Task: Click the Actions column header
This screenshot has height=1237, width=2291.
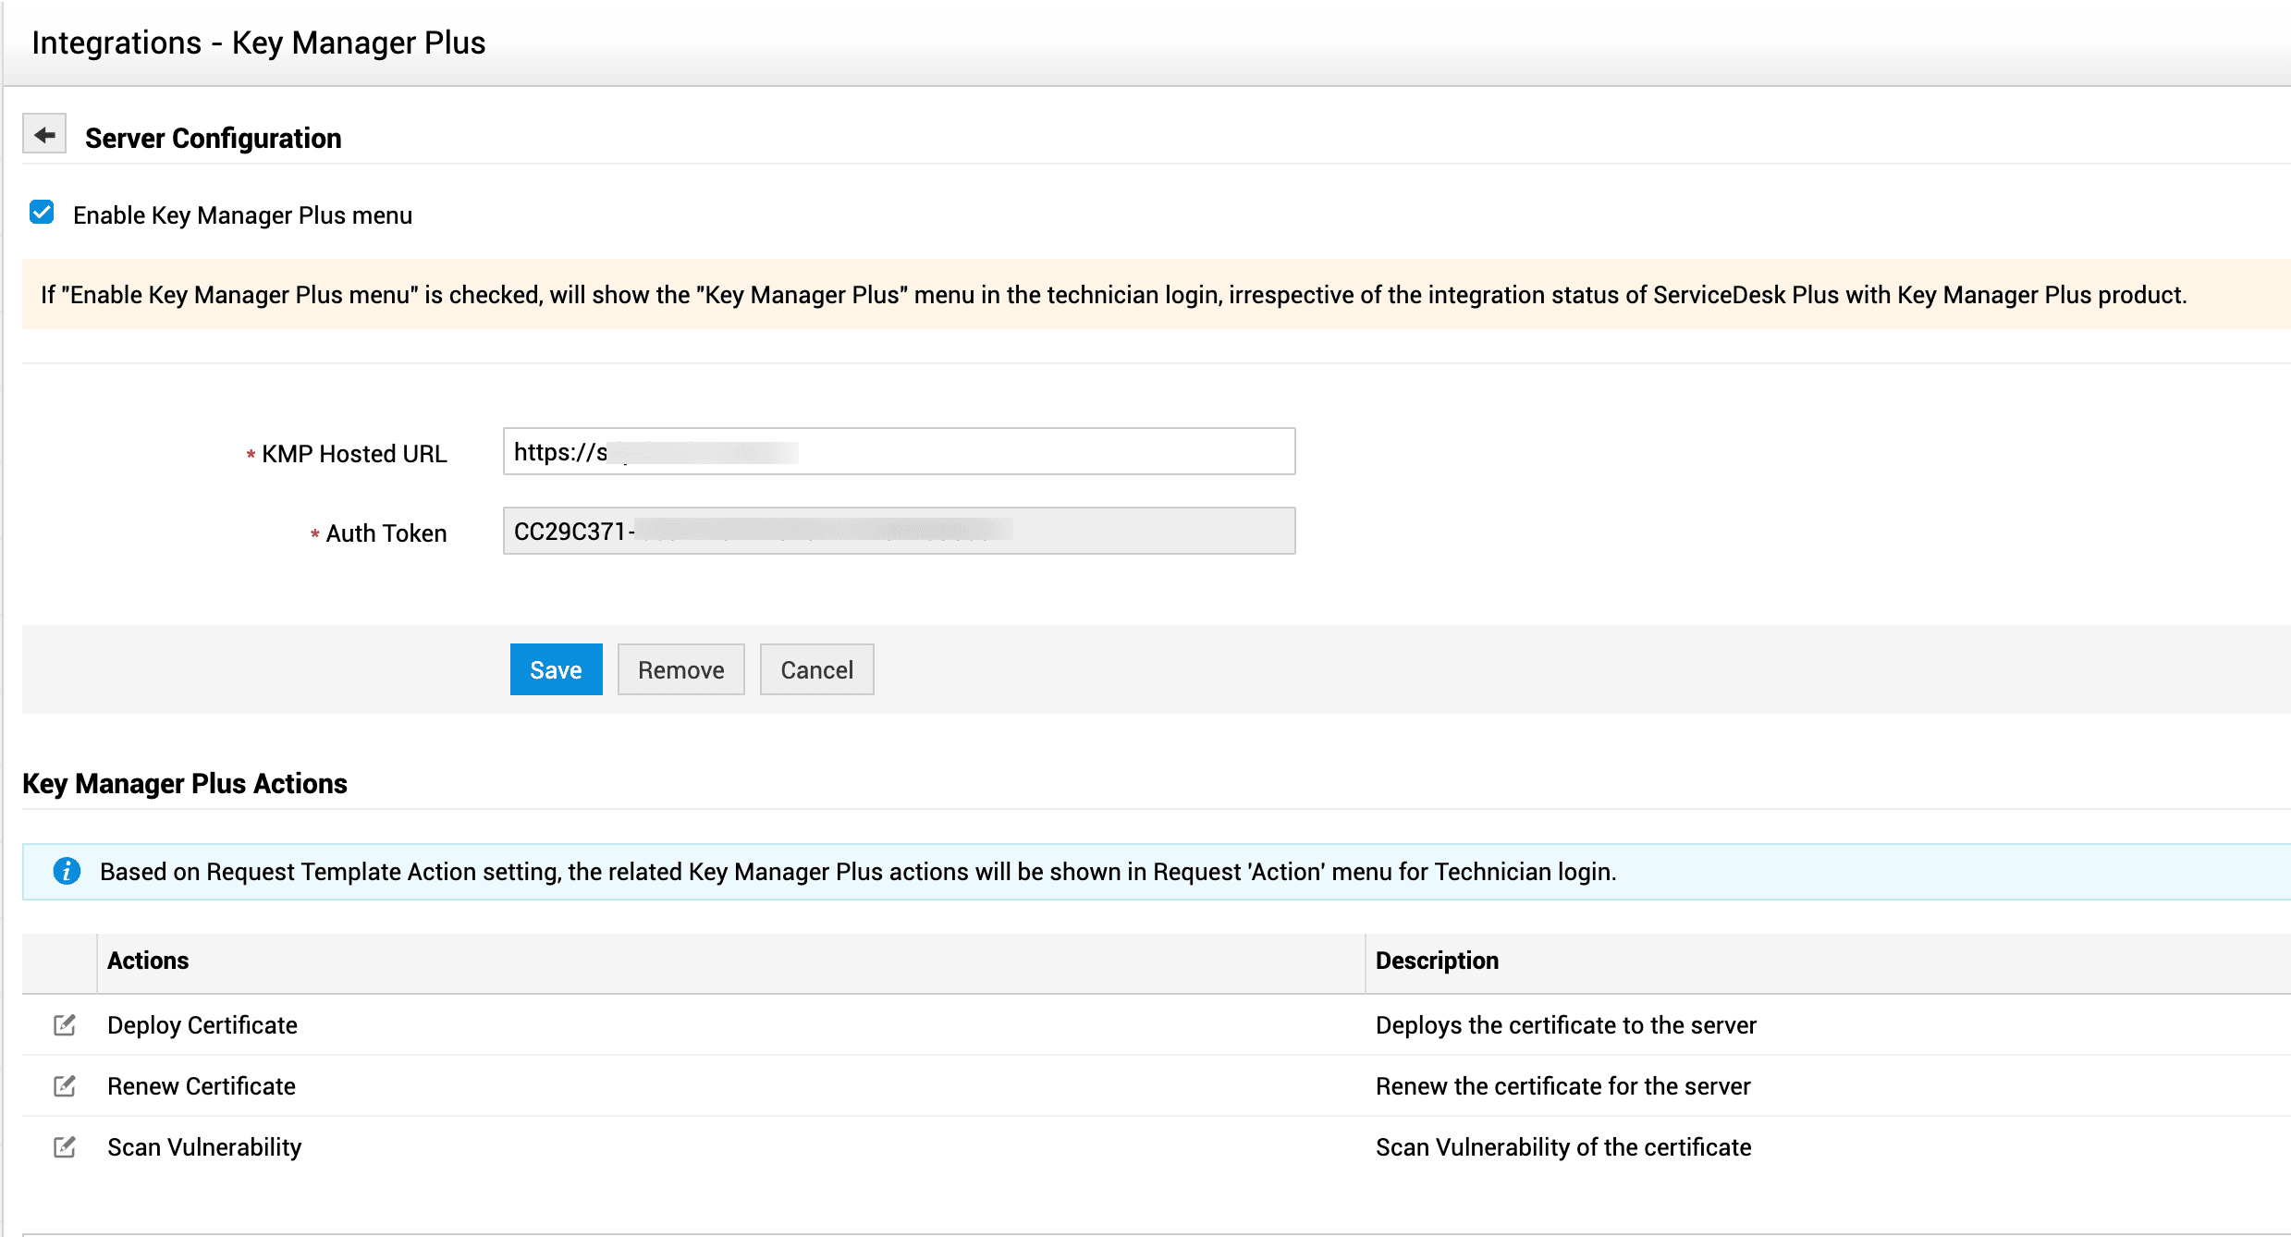Action: (148, 961)
